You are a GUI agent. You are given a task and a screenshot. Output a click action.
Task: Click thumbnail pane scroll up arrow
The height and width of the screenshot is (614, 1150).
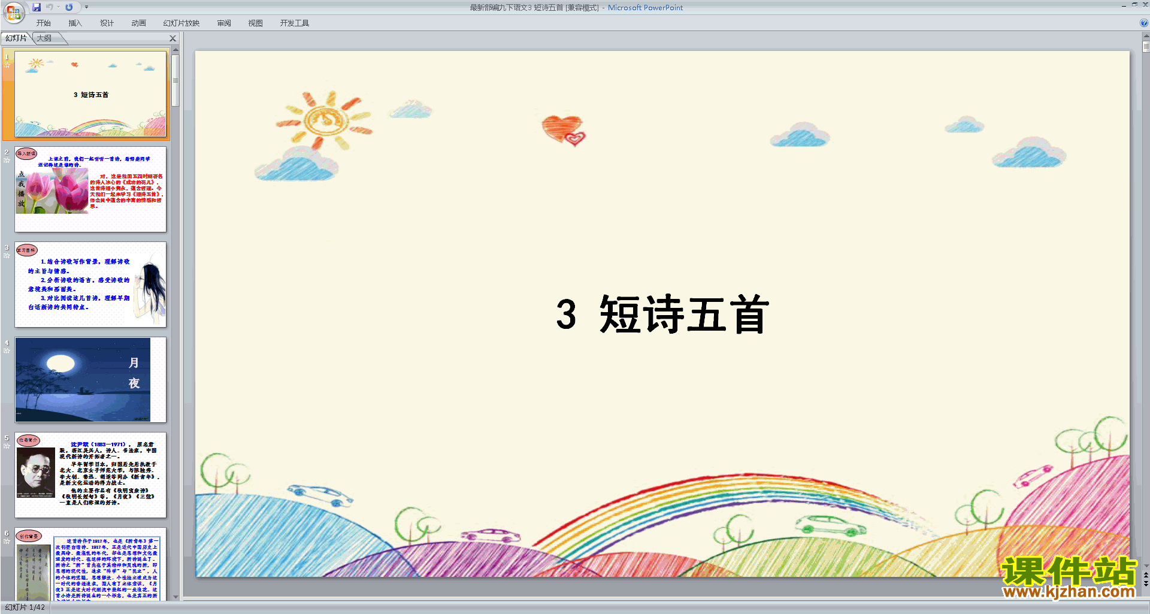click(175, 50)
